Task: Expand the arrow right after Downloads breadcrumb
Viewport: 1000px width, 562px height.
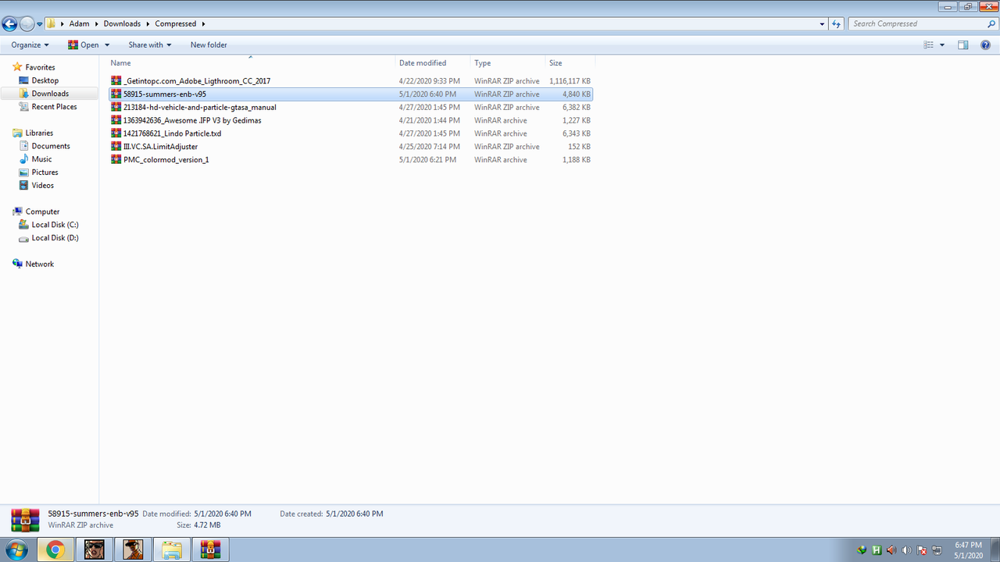Action: (148, 24)
